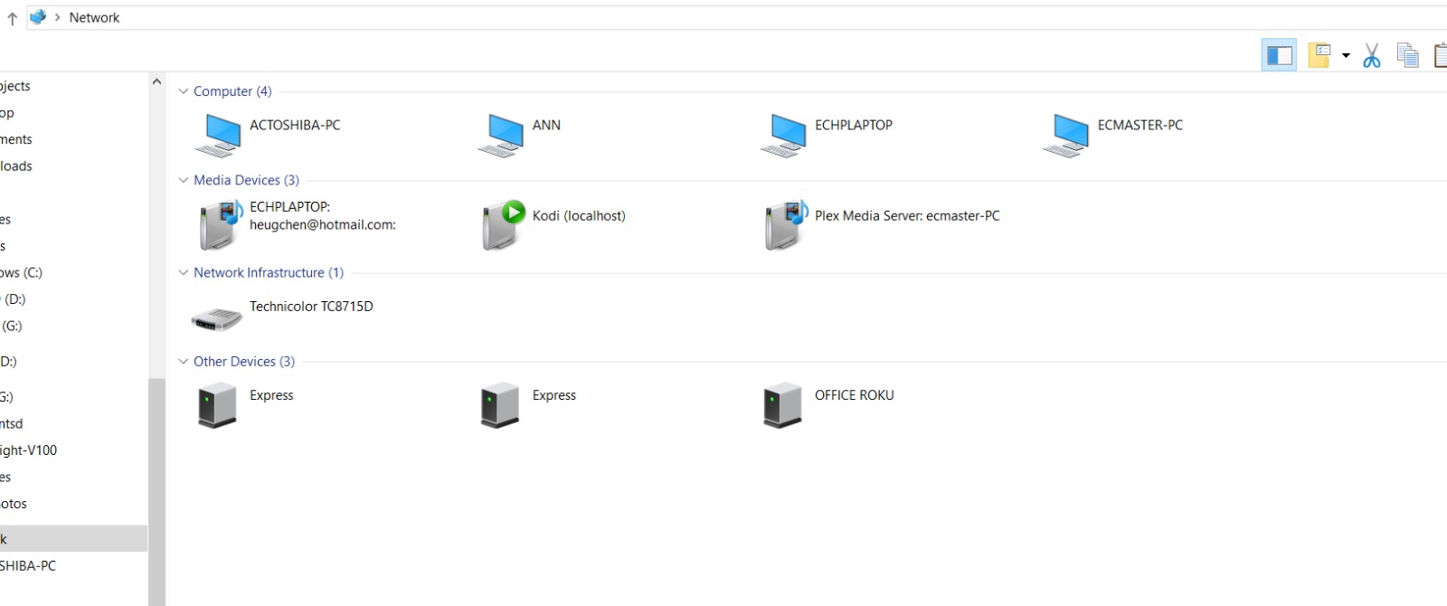Select the ECHPLAPTOP computer label
This screenshot has height=606, width=1447.
pyautogui.click(x=854, y=125)
